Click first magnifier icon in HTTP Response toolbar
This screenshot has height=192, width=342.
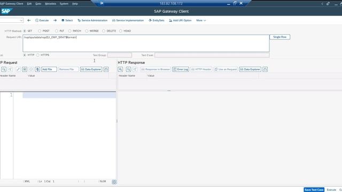[120, 69]
